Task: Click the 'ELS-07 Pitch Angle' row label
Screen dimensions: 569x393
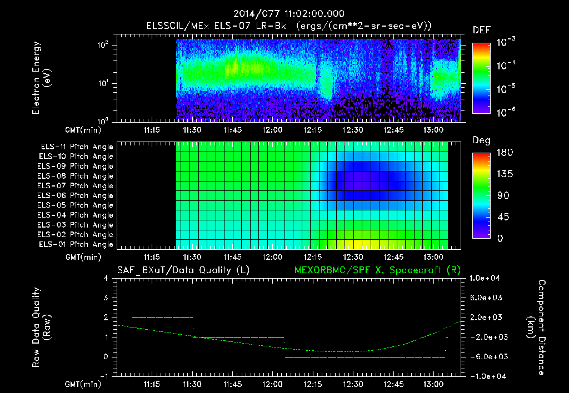Action: tap(75, 185)
